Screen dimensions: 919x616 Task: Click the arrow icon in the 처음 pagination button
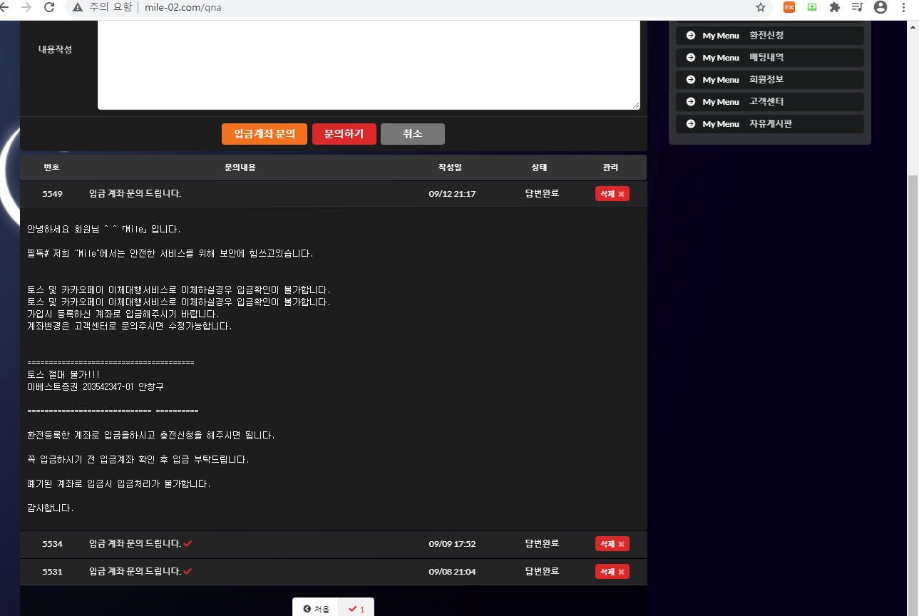(x=307, y=609)
